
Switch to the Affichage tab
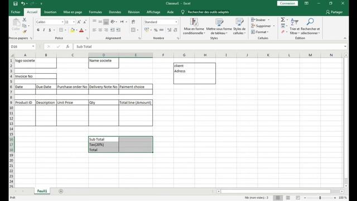point(153,12)
